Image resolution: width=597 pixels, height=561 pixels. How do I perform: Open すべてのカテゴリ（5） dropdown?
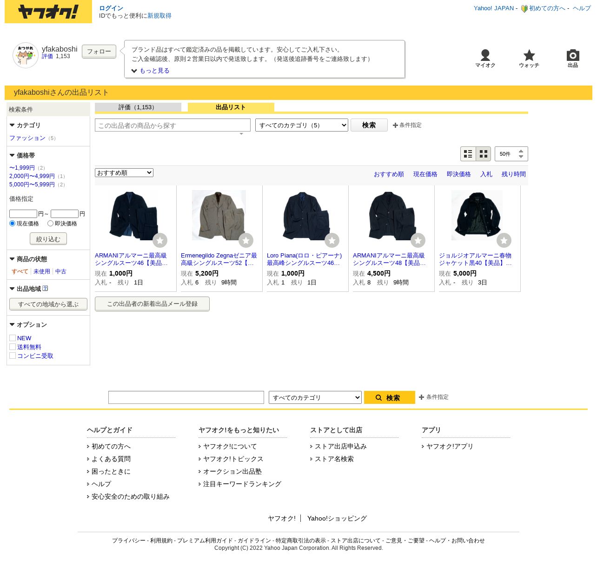click(x=302, y=125)
